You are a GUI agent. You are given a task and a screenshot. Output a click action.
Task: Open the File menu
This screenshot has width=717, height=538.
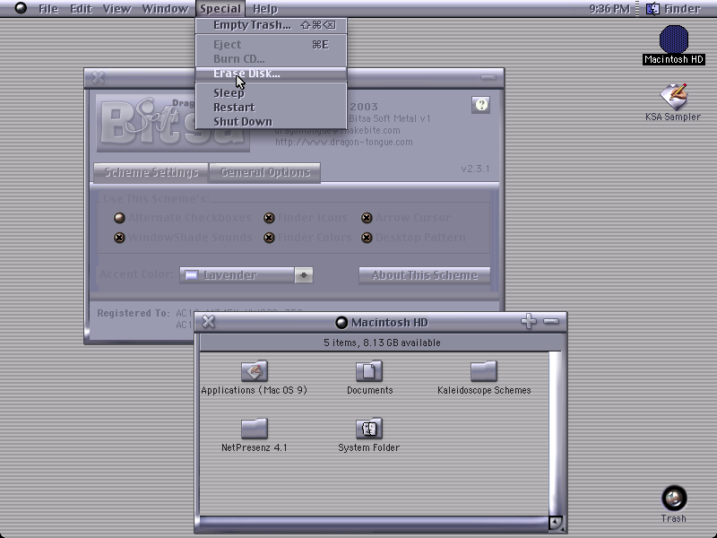coord(48,9)
